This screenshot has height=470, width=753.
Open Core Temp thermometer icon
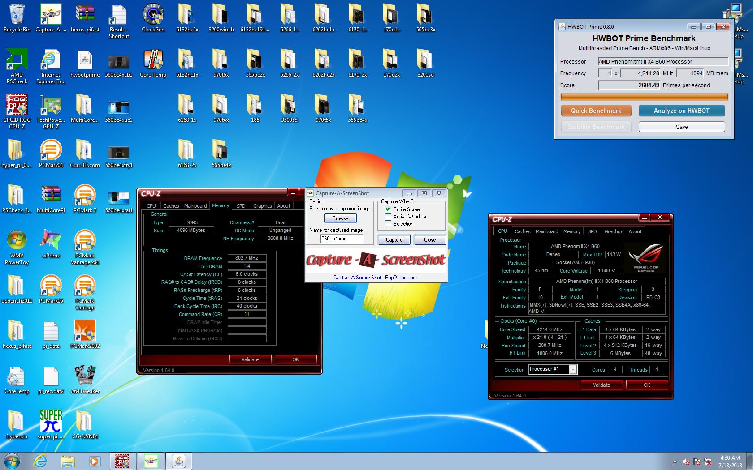click(153, 64)
